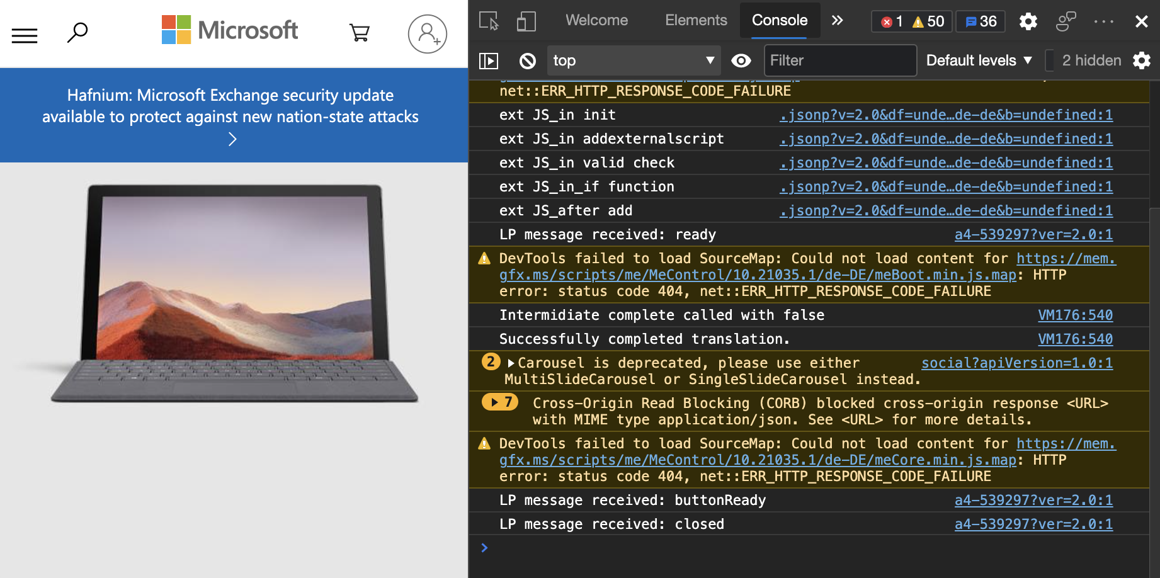The width and height of the screenshot is (1160, 578).
Task: Open VM176:540 link for Intermidiate complete
Action: [x=1075, y=315]
